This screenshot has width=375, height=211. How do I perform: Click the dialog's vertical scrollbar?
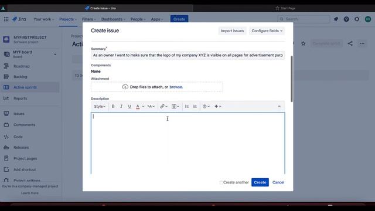[292, 79]
